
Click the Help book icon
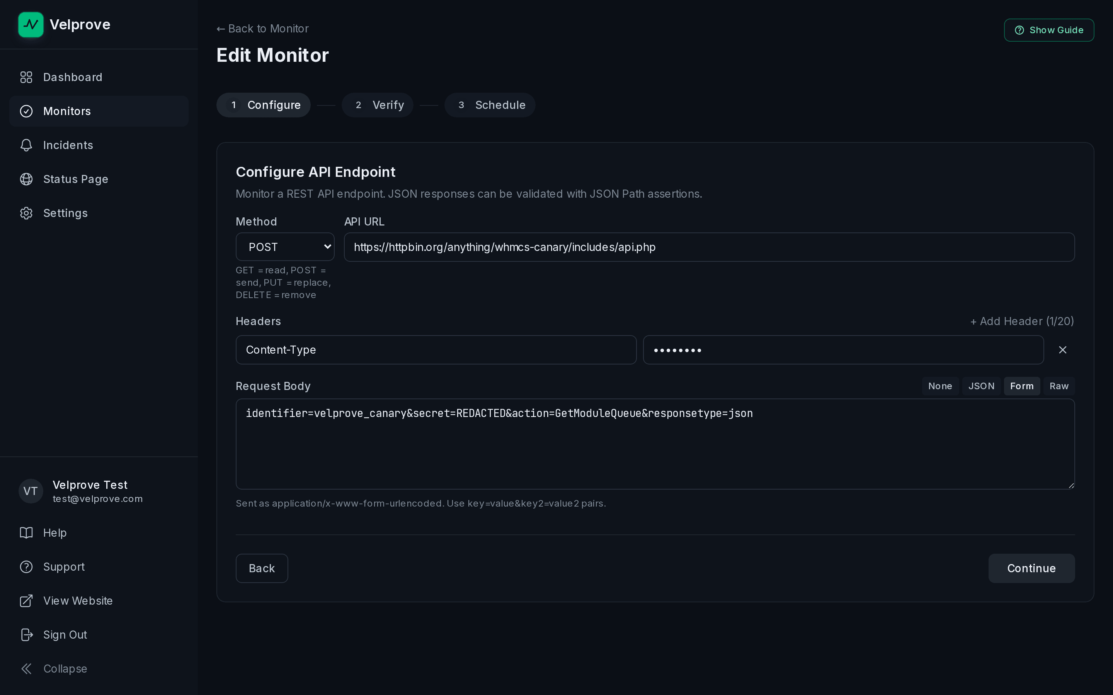tap(26, 533)
